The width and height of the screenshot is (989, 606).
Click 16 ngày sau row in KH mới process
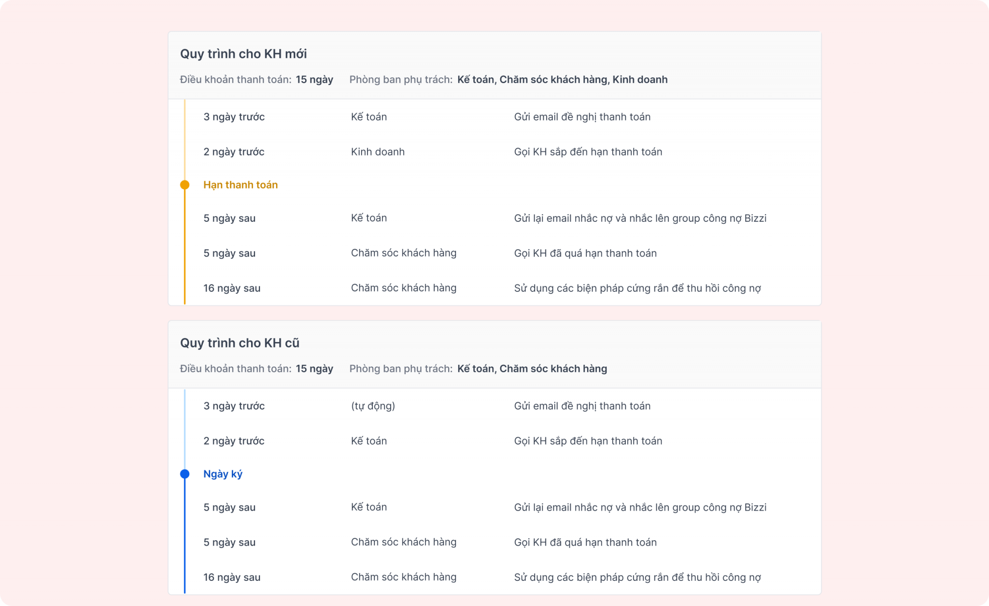coord(494,288)
